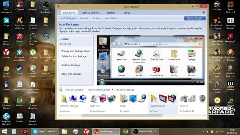Open the Yandex browser taskbar icon
The image size is (240, 135).
tap(86, 132)
